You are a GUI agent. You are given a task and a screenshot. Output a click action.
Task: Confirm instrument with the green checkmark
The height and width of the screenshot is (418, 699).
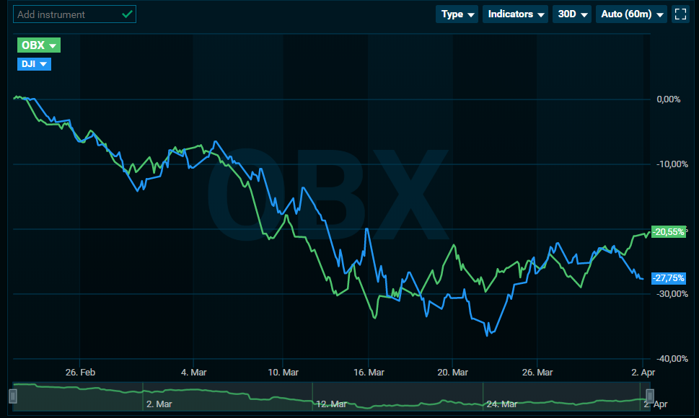click(x=127, y=14)
